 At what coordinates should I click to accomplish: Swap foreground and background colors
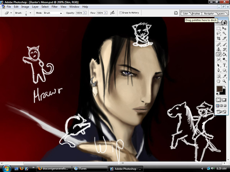[x=224, y=87]
